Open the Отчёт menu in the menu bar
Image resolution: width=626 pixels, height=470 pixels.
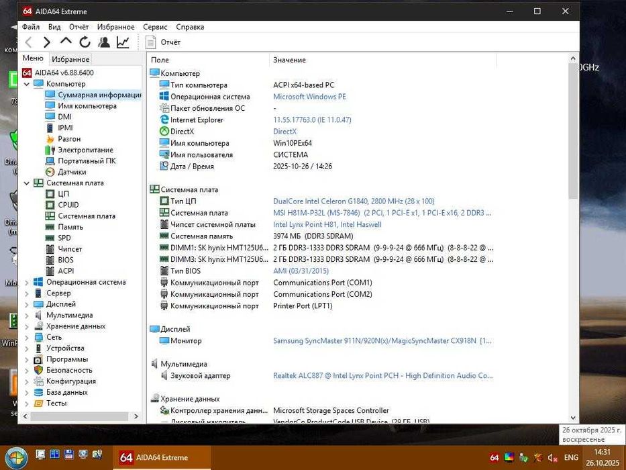pos(79,27)
